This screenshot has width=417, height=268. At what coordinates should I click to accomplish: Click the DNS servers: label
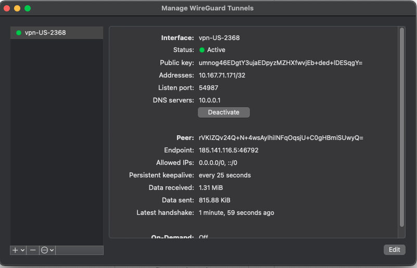173,100
